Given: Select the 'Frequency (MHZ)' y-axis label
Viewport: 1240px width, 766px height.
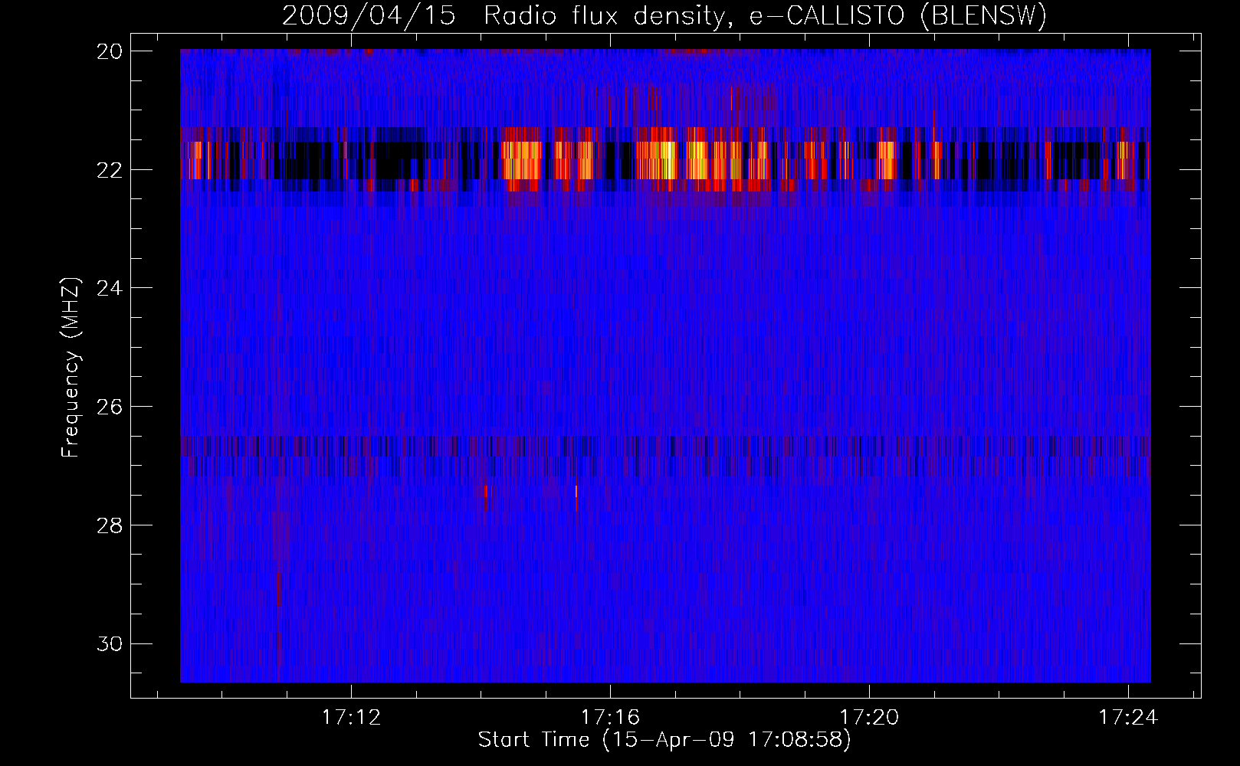Looking at the screenshot, I should tap(70, 368).
